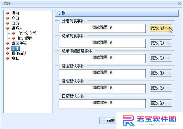The width and height of the screenshot is (183, 129).
Task: Select the 联系人 category
Action: (x=17, y=28)
